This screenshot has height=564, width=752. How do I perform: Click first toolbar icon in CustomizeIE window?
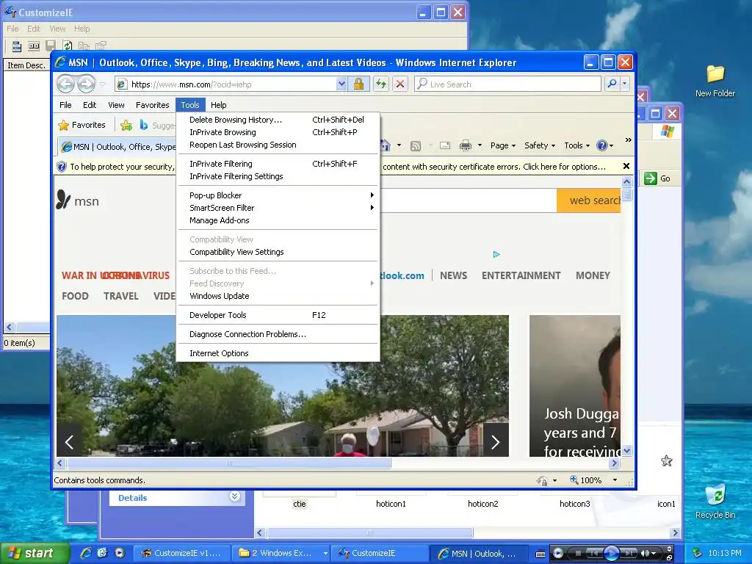pyautogui.click(x=16, y=46)
